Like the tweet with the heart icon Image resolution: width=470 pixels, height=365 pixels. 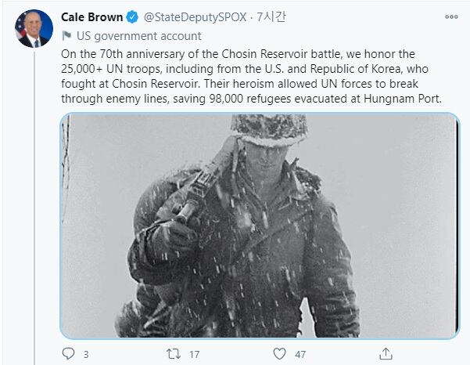coord(279,354)
